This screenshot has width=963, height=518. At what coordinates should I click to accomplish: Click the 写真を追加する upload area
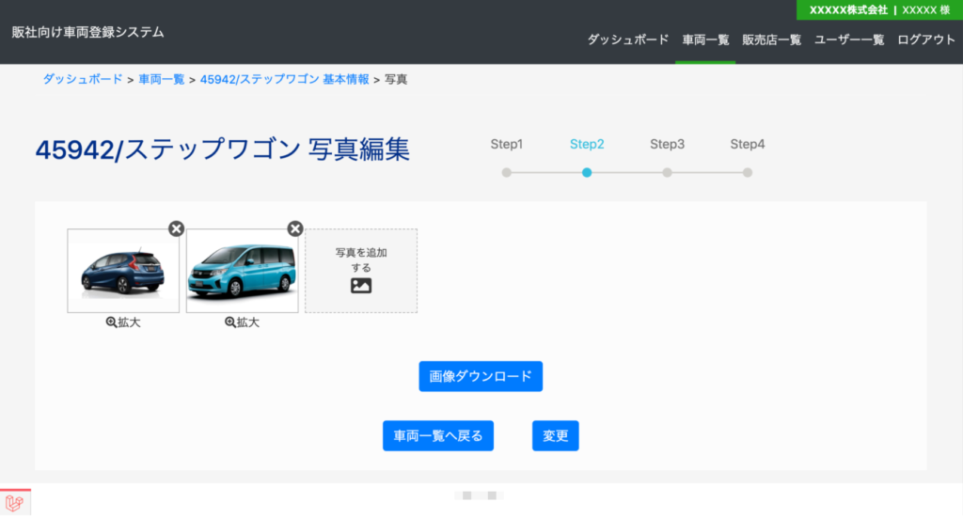point(361,271)
